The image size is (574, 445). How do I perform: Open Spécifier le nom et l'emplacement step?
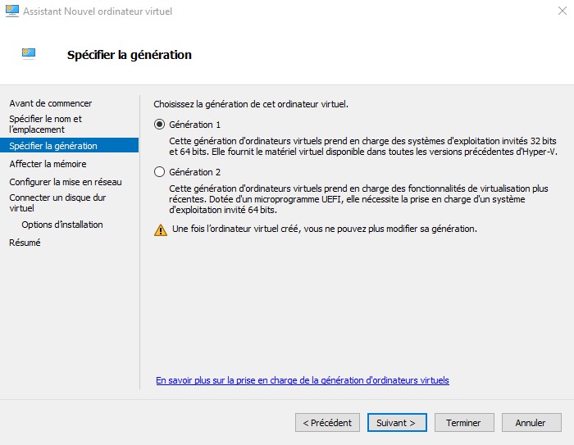(x=45, y=124)
